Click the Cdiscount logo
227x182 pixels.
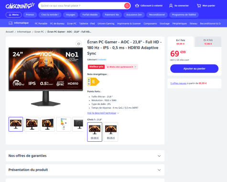(x=20, y=6)
